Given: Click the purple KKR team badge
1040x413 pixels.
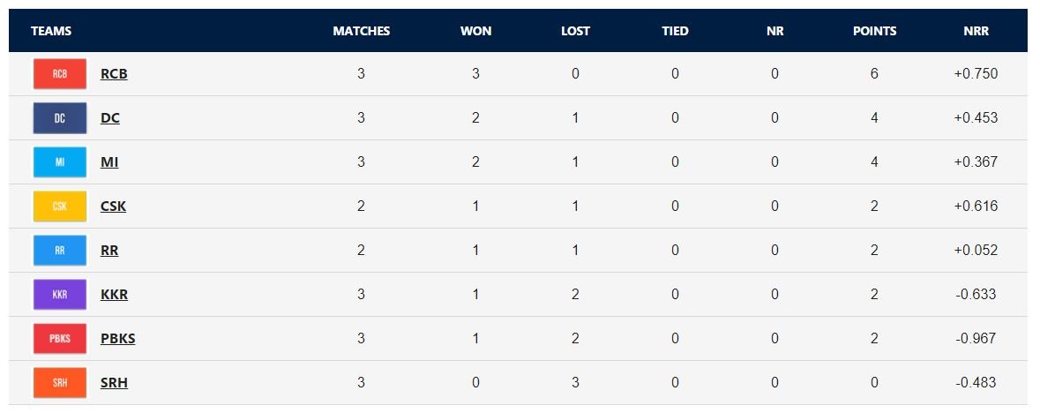Looking at the screenshot, I should 60,295.
